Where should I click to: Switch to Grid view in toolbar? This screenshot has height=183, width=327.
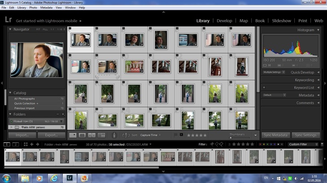pos(73,135)
